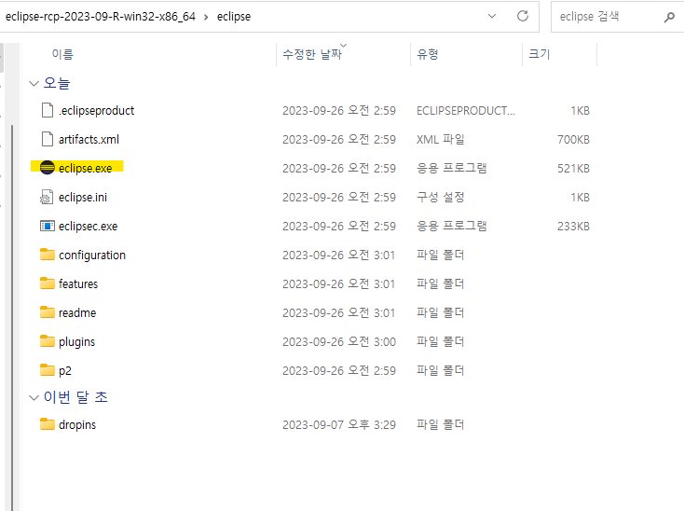Click the readme folder icon

48,312
